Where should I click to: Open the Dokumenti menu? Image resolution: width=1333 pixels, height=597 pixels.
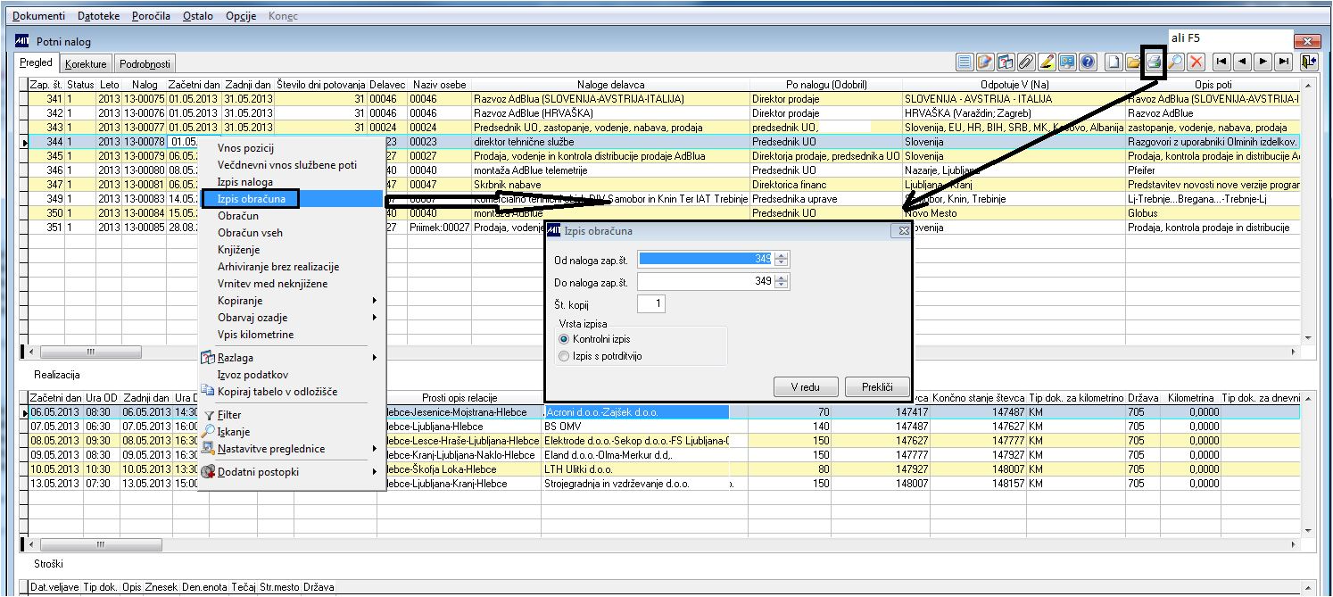click(x=38, y=16)
